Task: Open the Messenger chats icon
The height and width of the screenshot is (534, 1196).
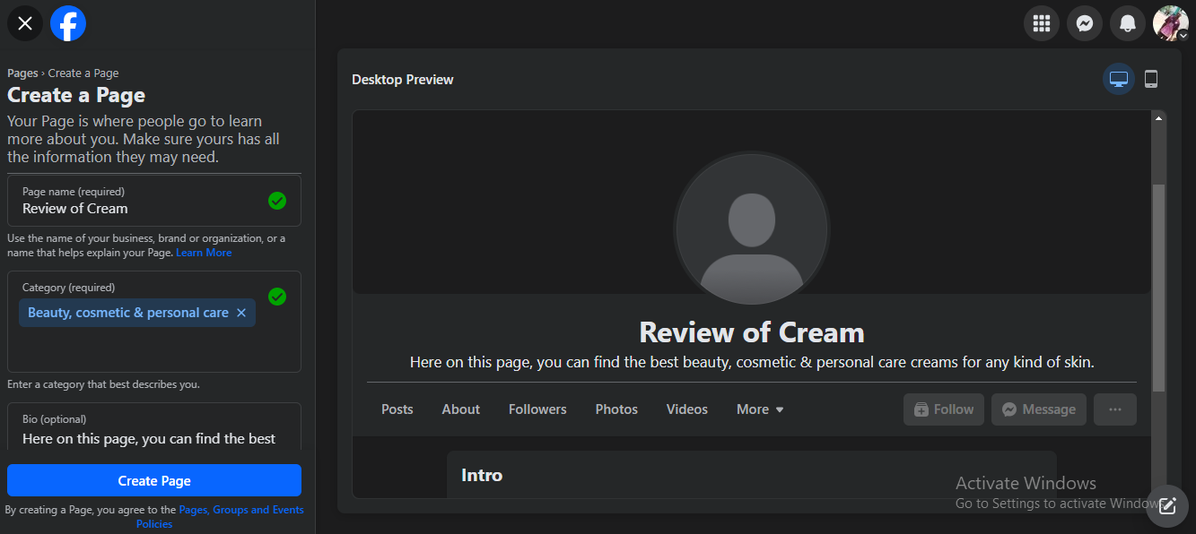Action: point(1085,23)
